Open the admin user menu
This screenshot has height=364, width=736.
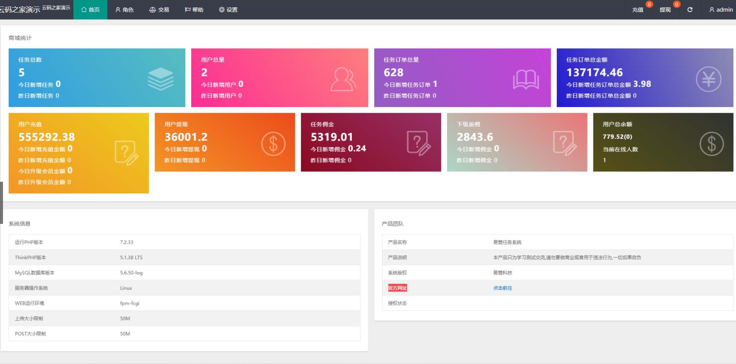(x=720, y=9)
